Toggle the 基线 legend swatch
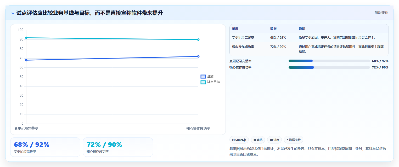Image resolution: width=399 pixels, height=167 pixels. (x=203, y=77)
